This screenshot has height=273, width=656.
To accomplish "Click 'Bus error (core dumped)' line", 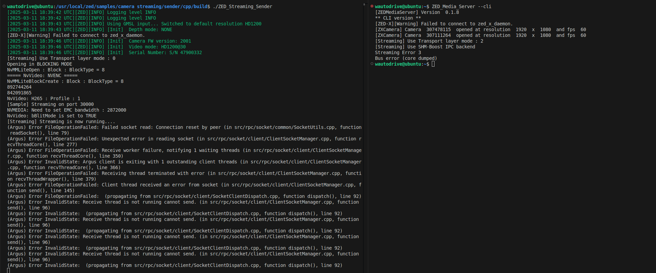I will pyautogui.click(x=406, y=58).
